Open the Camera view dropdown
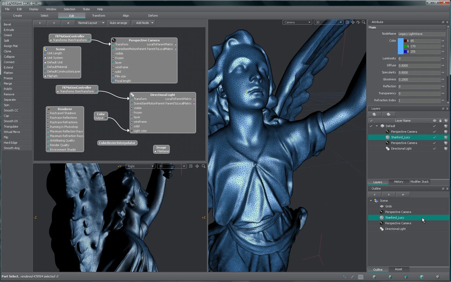The width and height of the screenshot is (451, 282). point(297,22)
